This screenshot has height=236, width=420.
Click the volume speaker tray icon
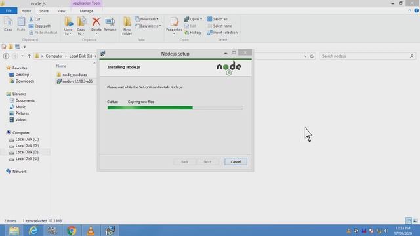(386, 231)
